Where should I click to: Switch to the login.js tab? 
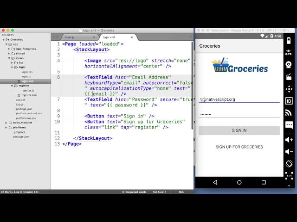tap(79, 37)
